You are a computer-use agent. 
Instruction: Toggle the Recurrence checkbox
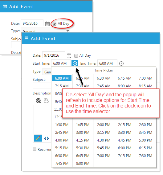35,149
